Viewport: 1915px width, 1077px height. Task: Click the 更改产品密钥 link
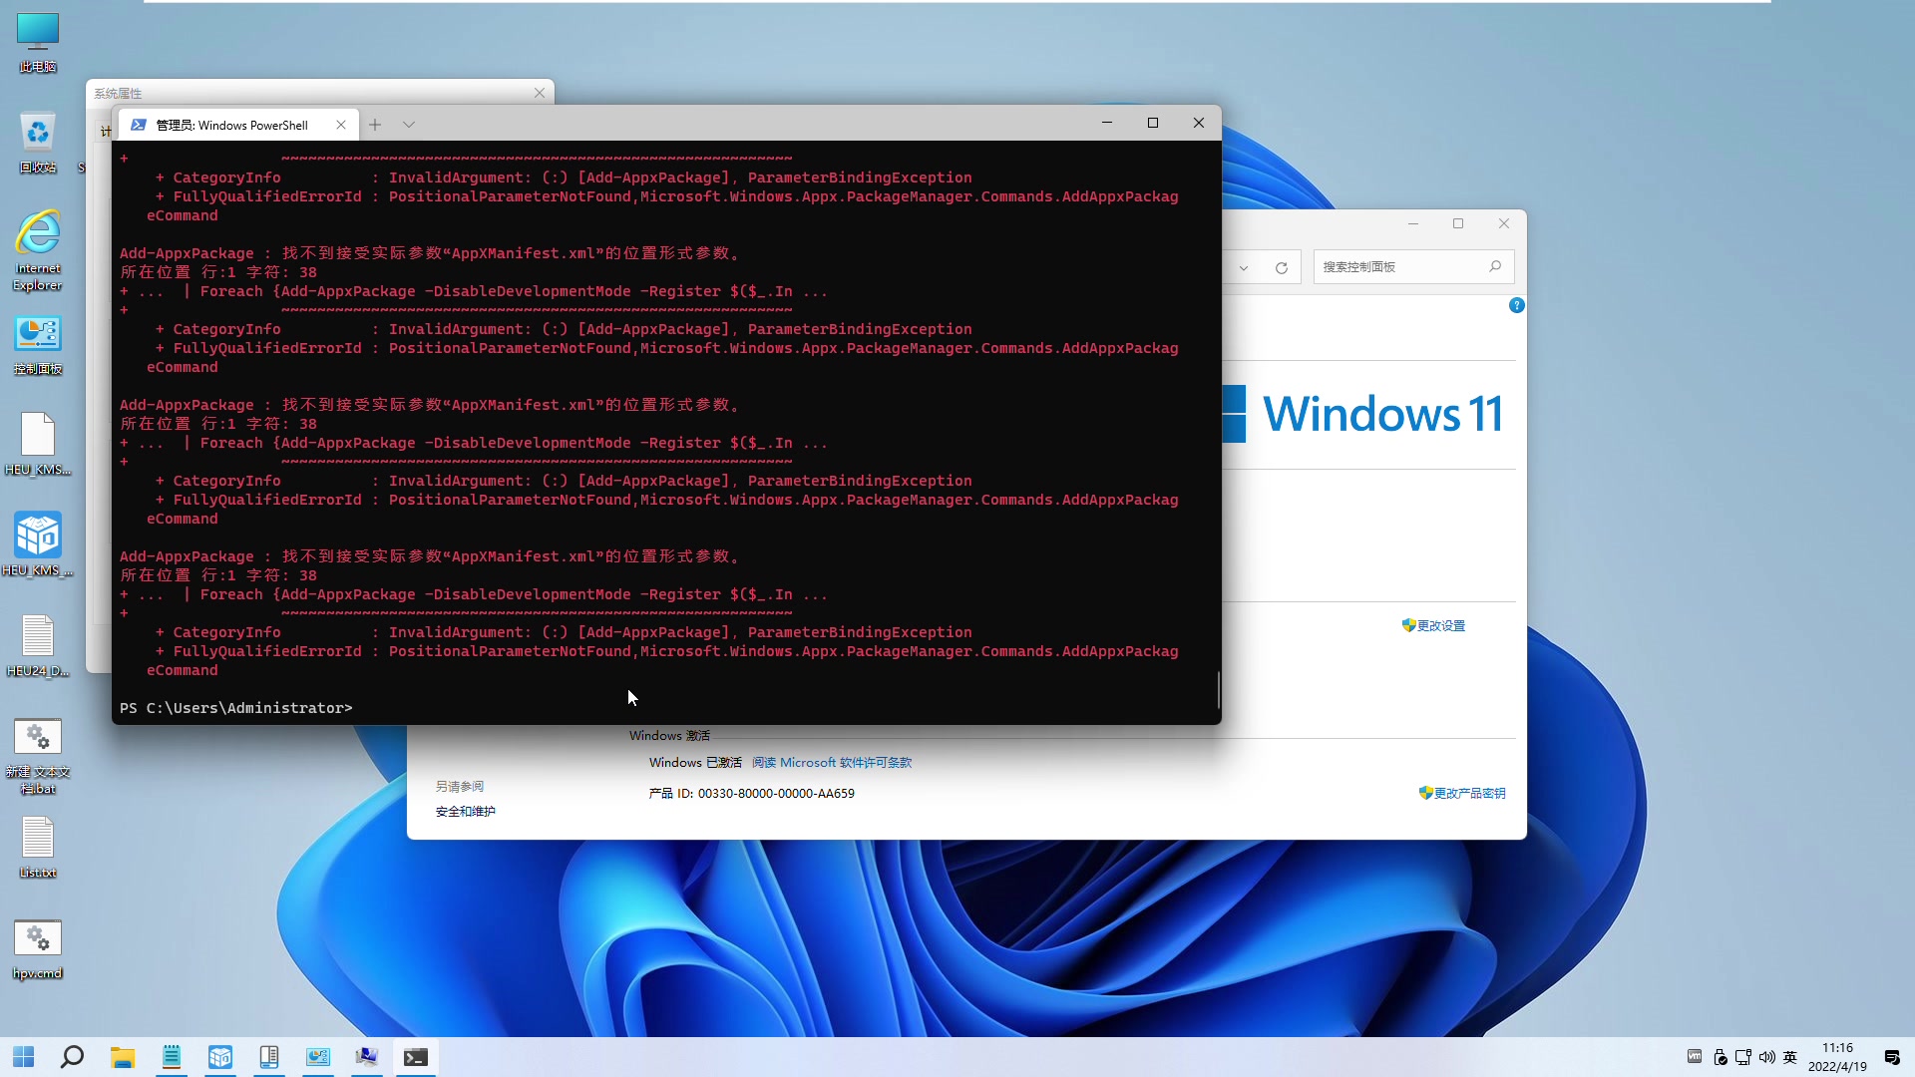pyautogui.click(x=1469, y=794)
